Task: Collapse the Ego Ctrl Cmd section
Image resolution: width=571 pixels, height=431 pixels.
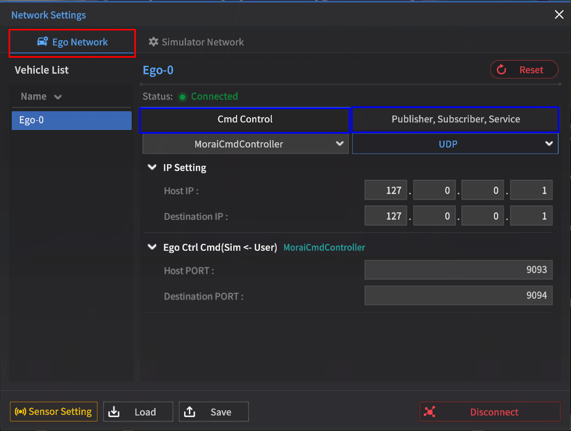Action: (152, 248)
